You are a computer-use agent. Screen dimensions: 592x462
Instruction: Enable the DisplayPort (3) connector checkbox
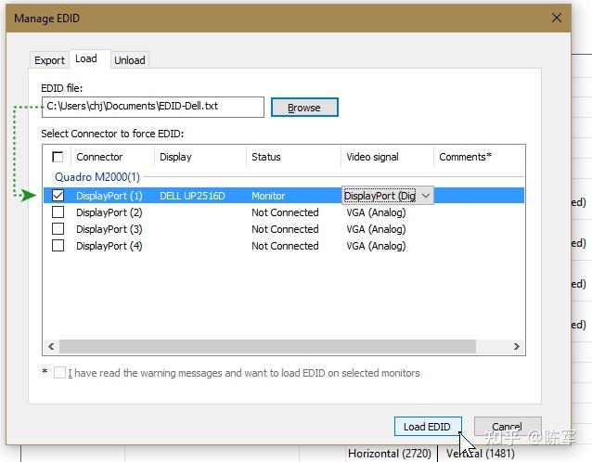click(58, 229)
